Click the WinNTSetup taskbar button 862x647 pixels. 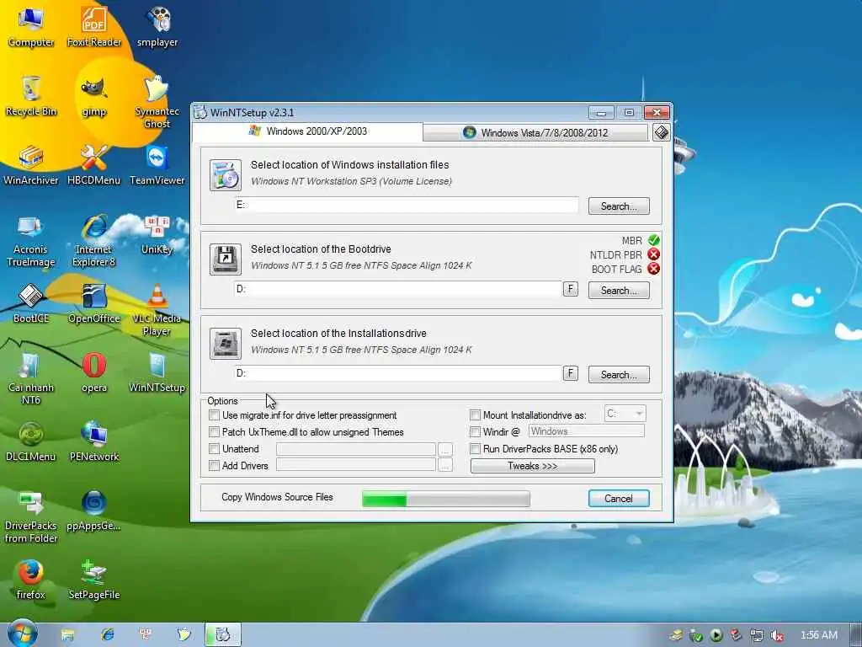pos(222,635)
